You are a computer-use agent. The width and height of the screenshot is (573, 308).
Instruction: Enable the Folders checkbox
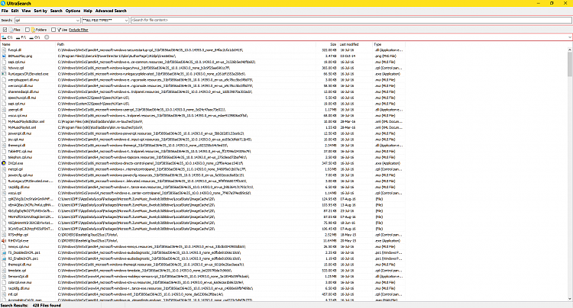tap(27, 30)
